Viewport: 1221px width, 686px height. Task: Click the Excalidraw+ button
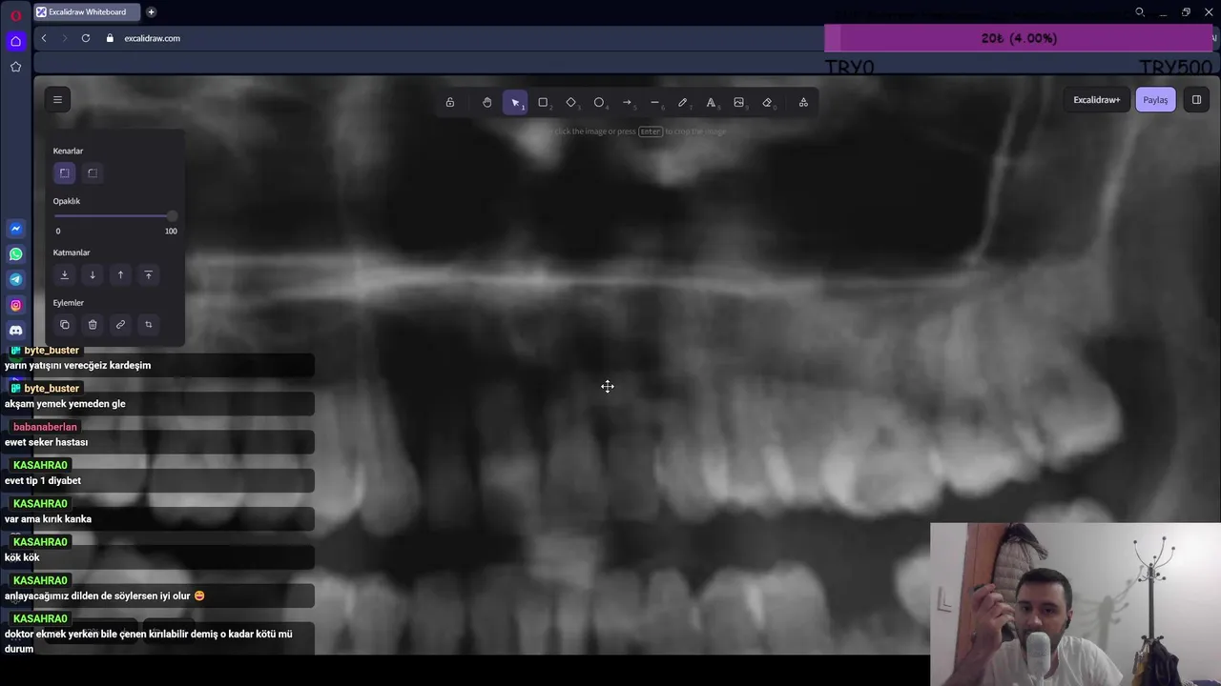click(x=1097, y=100)
